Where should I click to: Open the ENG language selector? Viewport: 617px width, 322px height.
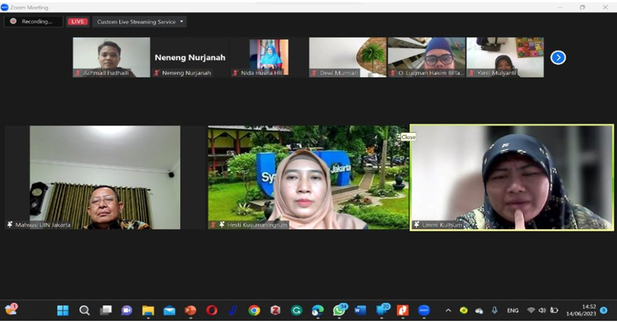click(x=512, y=310)
